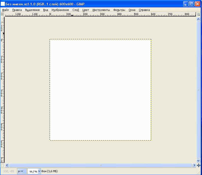Open the Окна menu
202x175 pixels.
coord(132,10)
